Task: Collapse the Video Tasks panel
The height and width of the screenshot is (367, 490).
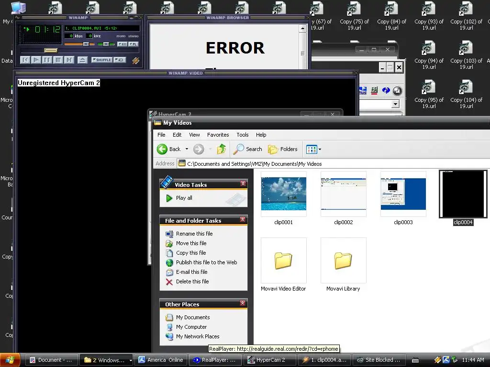Action: pos(243,183)
